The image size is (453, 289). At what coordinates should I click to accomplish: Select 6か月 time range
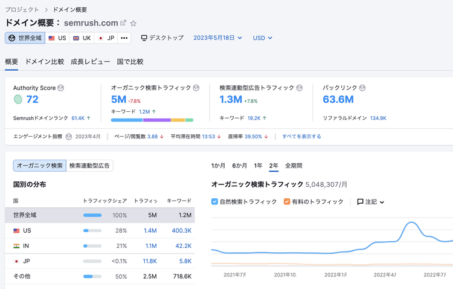point(240,166)
